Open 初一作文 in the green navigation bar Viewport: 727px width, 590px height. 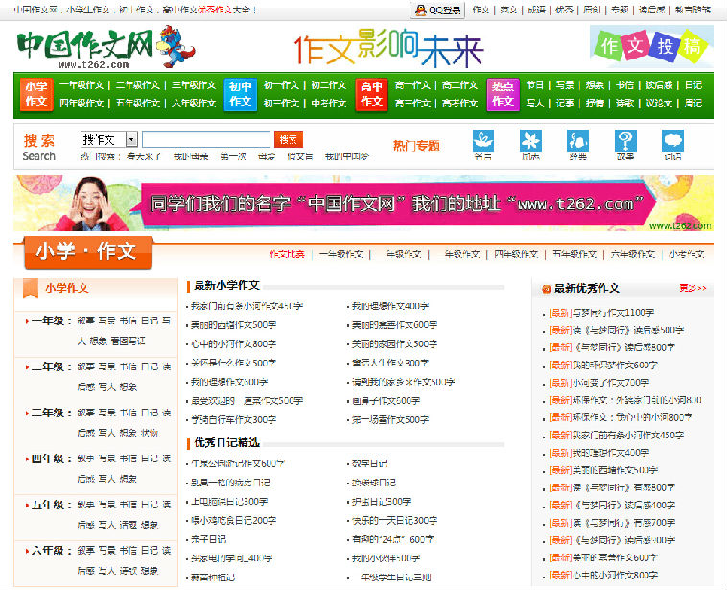pyautogui.click(x=281, y=84)
